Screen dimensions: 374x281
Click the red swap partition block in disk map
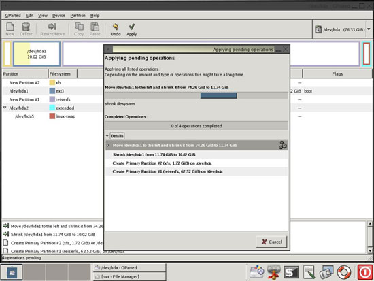(x=367, y=54)
